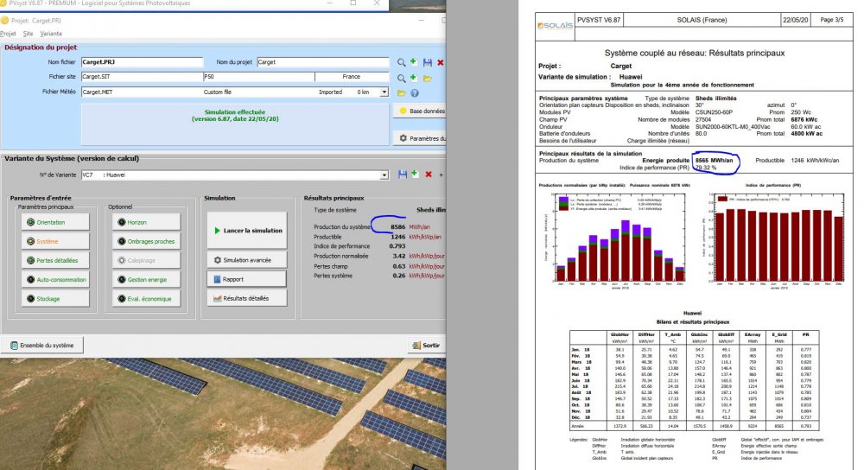This screenshot has width=864, height=470.
Task: Open the meteo file folder icon
Action: (402, 92)
